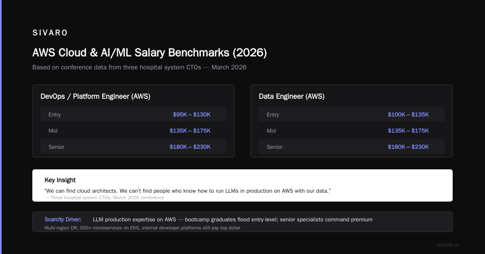Click the AWS Cloud & AI/ML Salary Benchmarks title

pyautogui.click(x=150, y=53)
